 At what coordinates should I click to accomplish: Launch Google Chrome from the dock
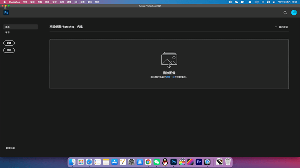pyautogui.click(x=148, y=162)
